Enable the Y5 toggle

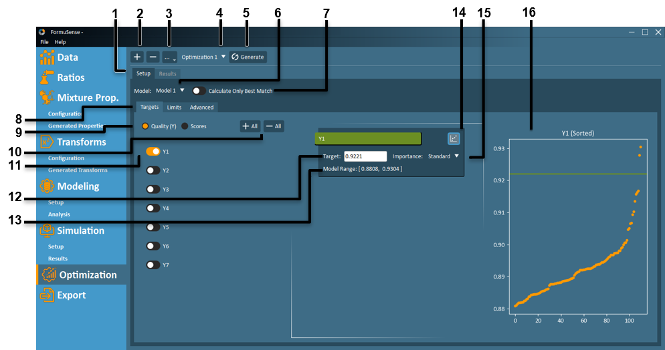pos(153,227)
